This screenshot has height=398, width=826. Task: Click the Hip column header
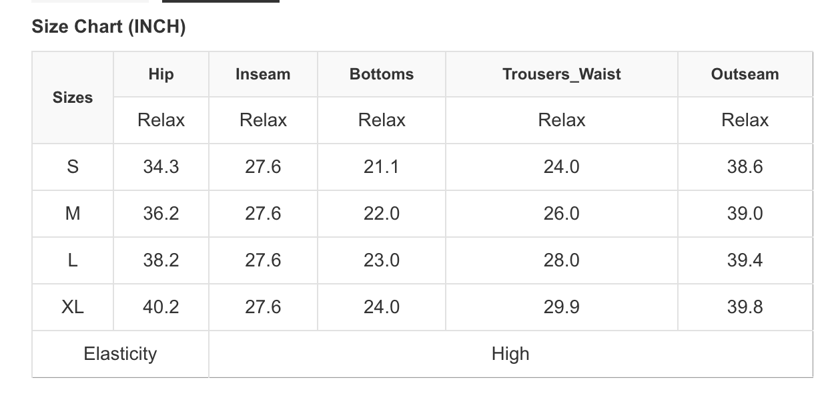[x=161, y=74]
